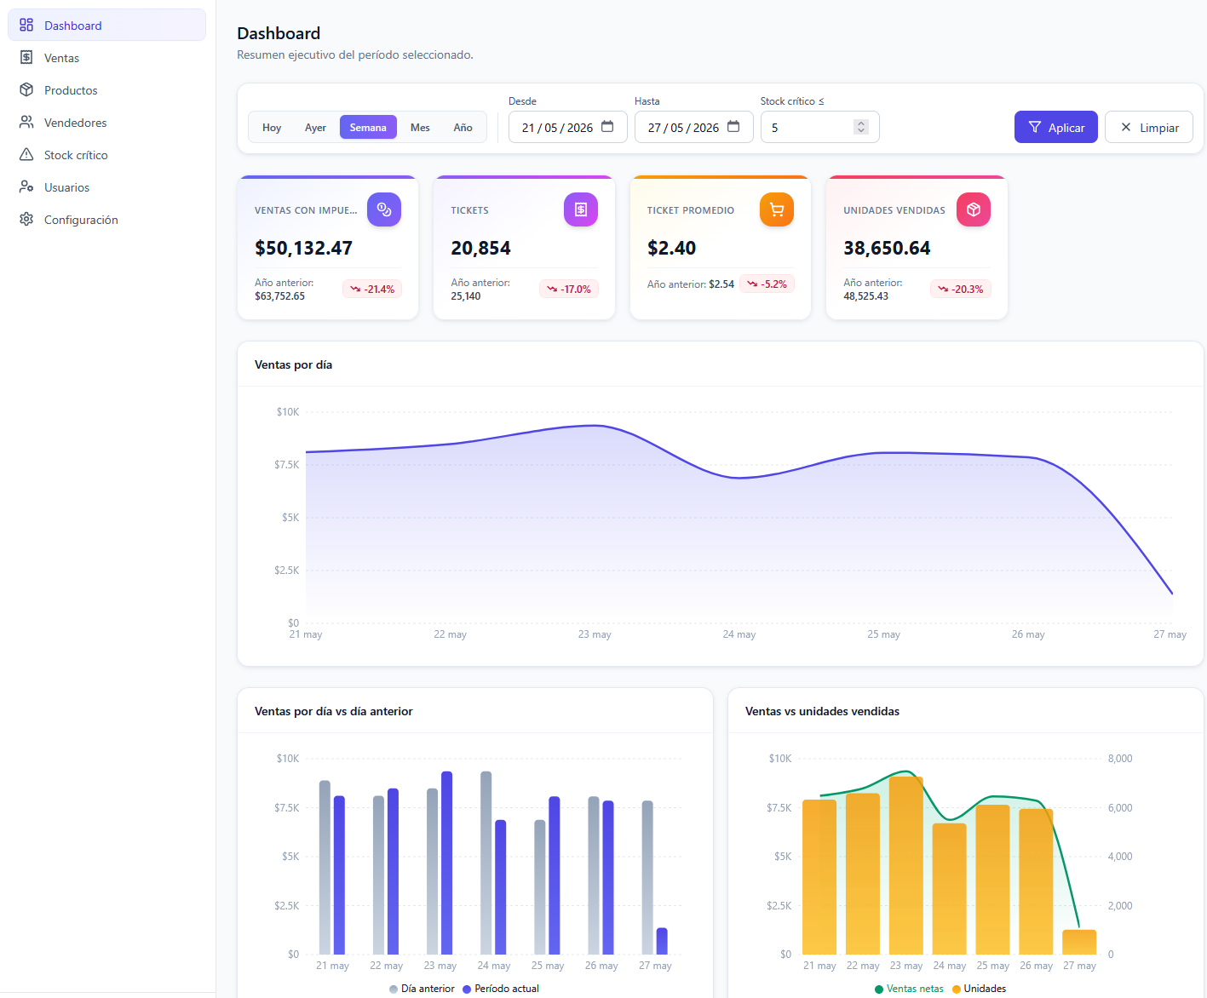The image size is (1207, 998).
Task: Click the 38,650.64 units value
Action: coord(887,249)
